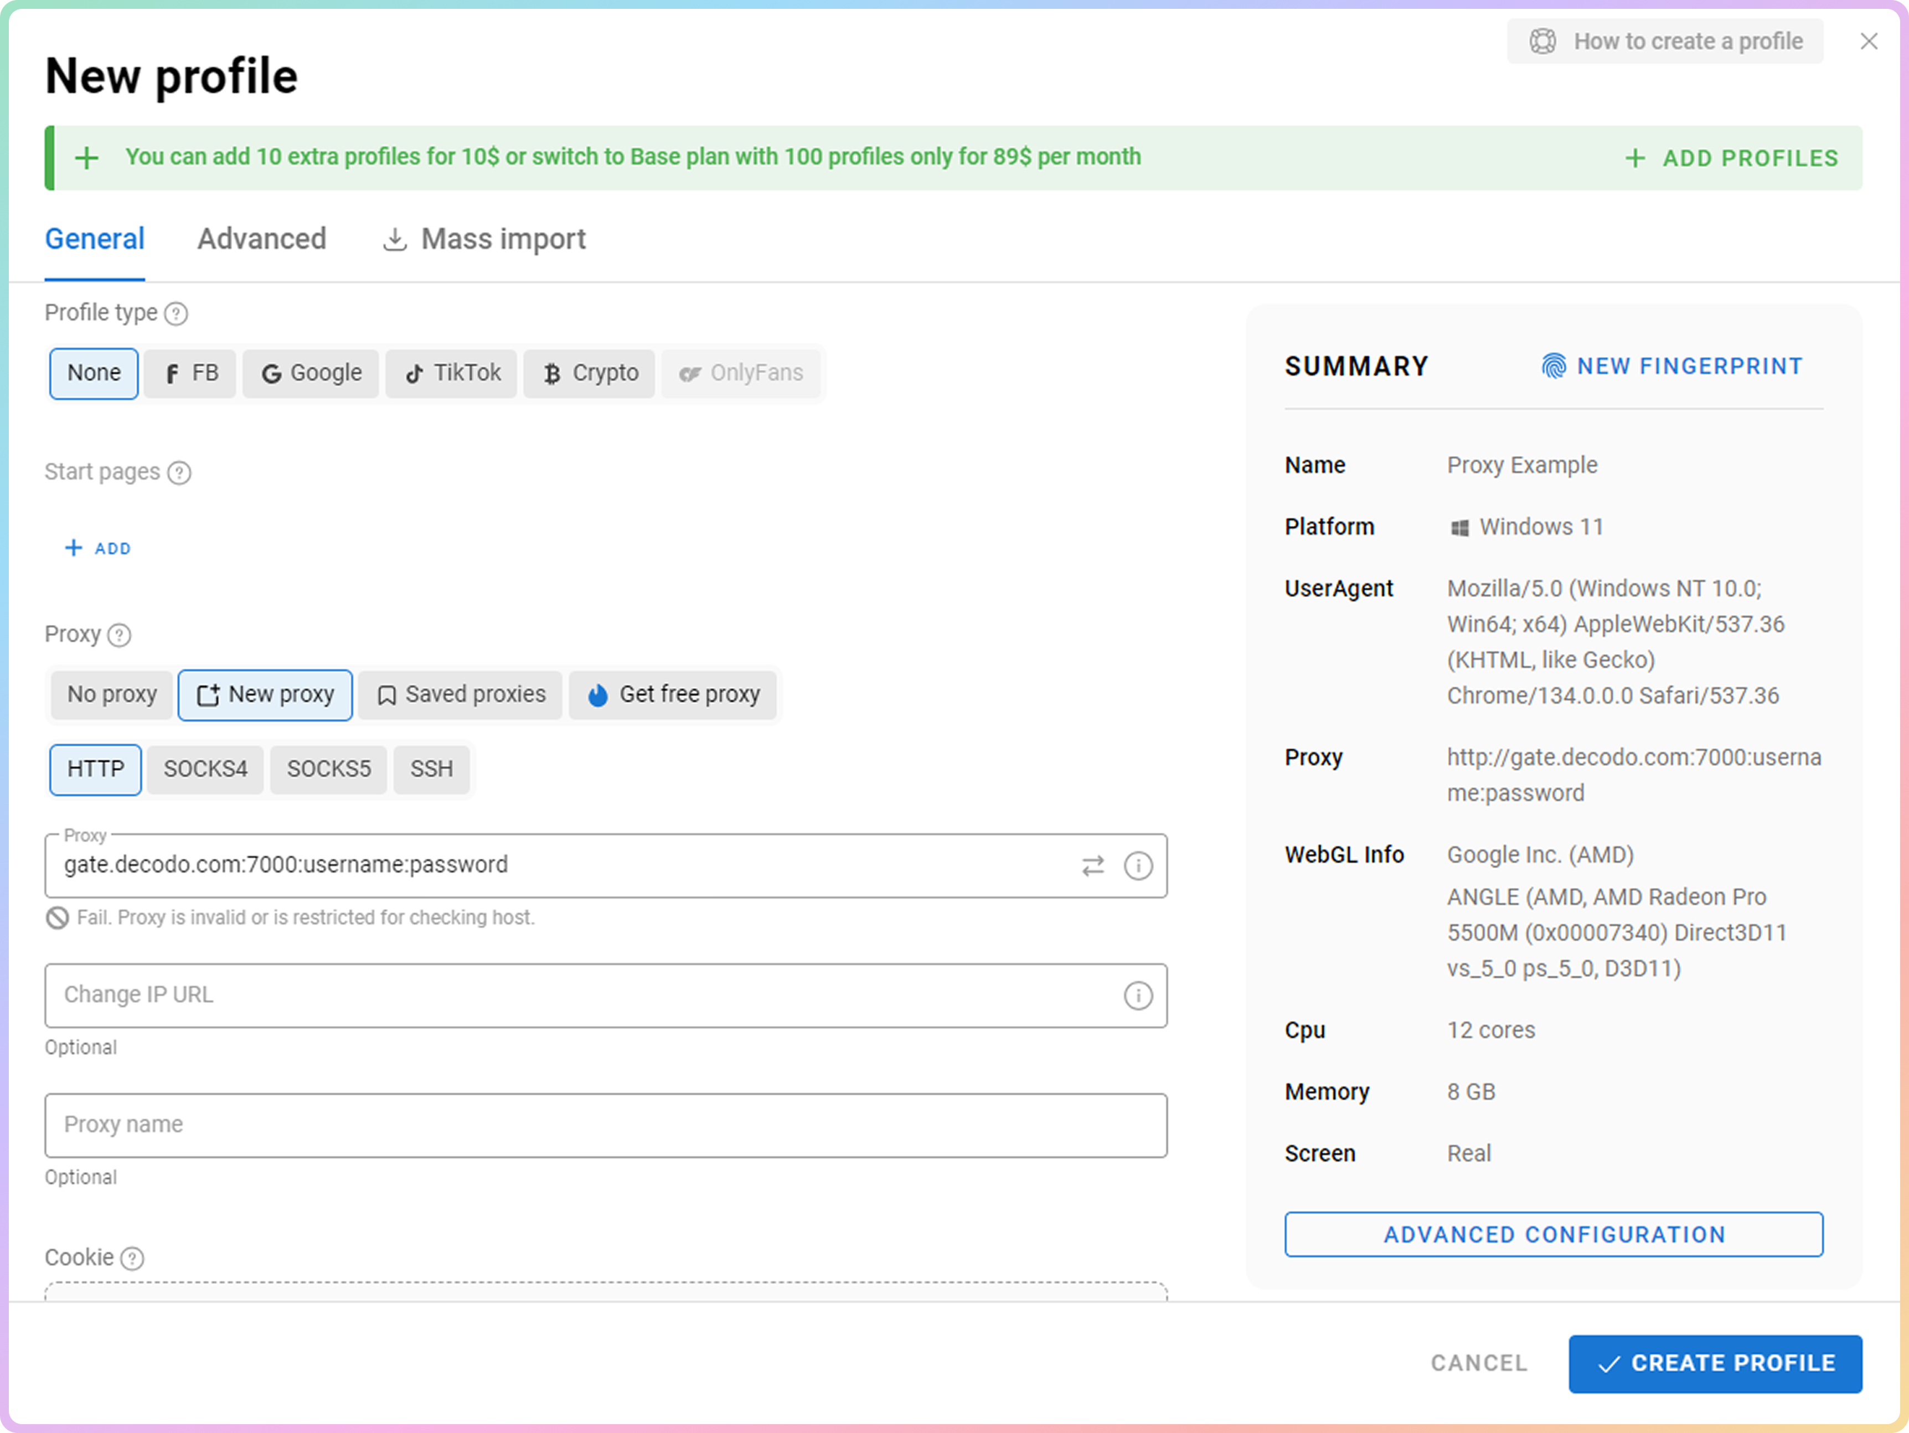The image size is (1909, 1433).
Task: Click info icon in Proxy input field
Action: (x=1137, y=866)
